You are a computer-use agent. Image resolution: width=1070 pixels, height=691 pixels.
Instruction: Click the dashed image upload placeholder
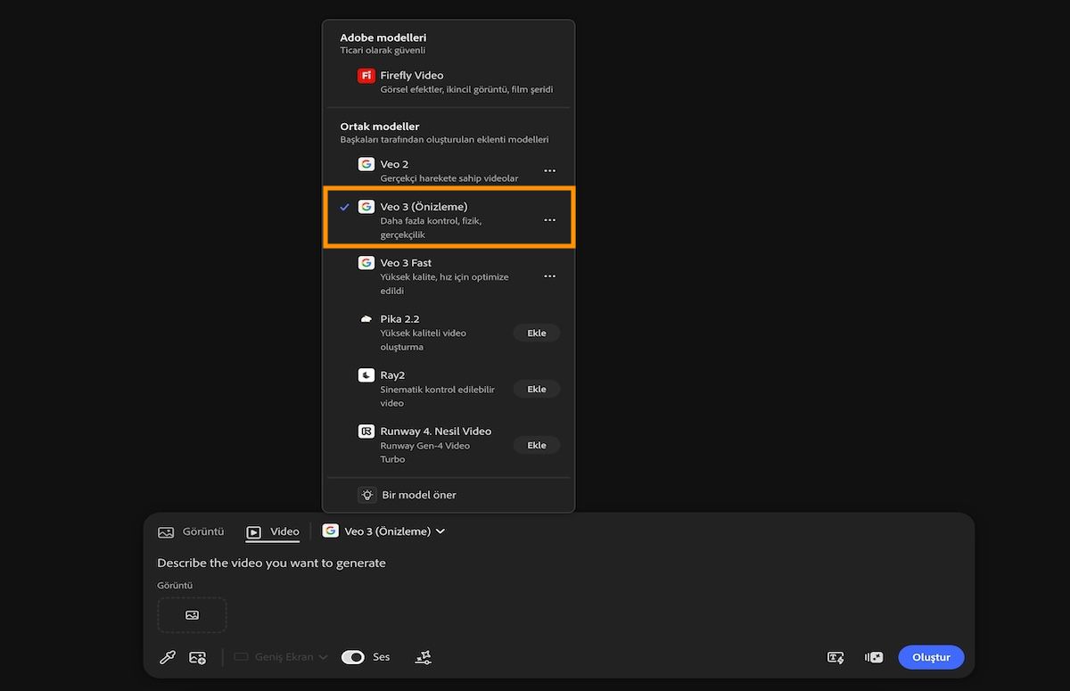(192, 615)
